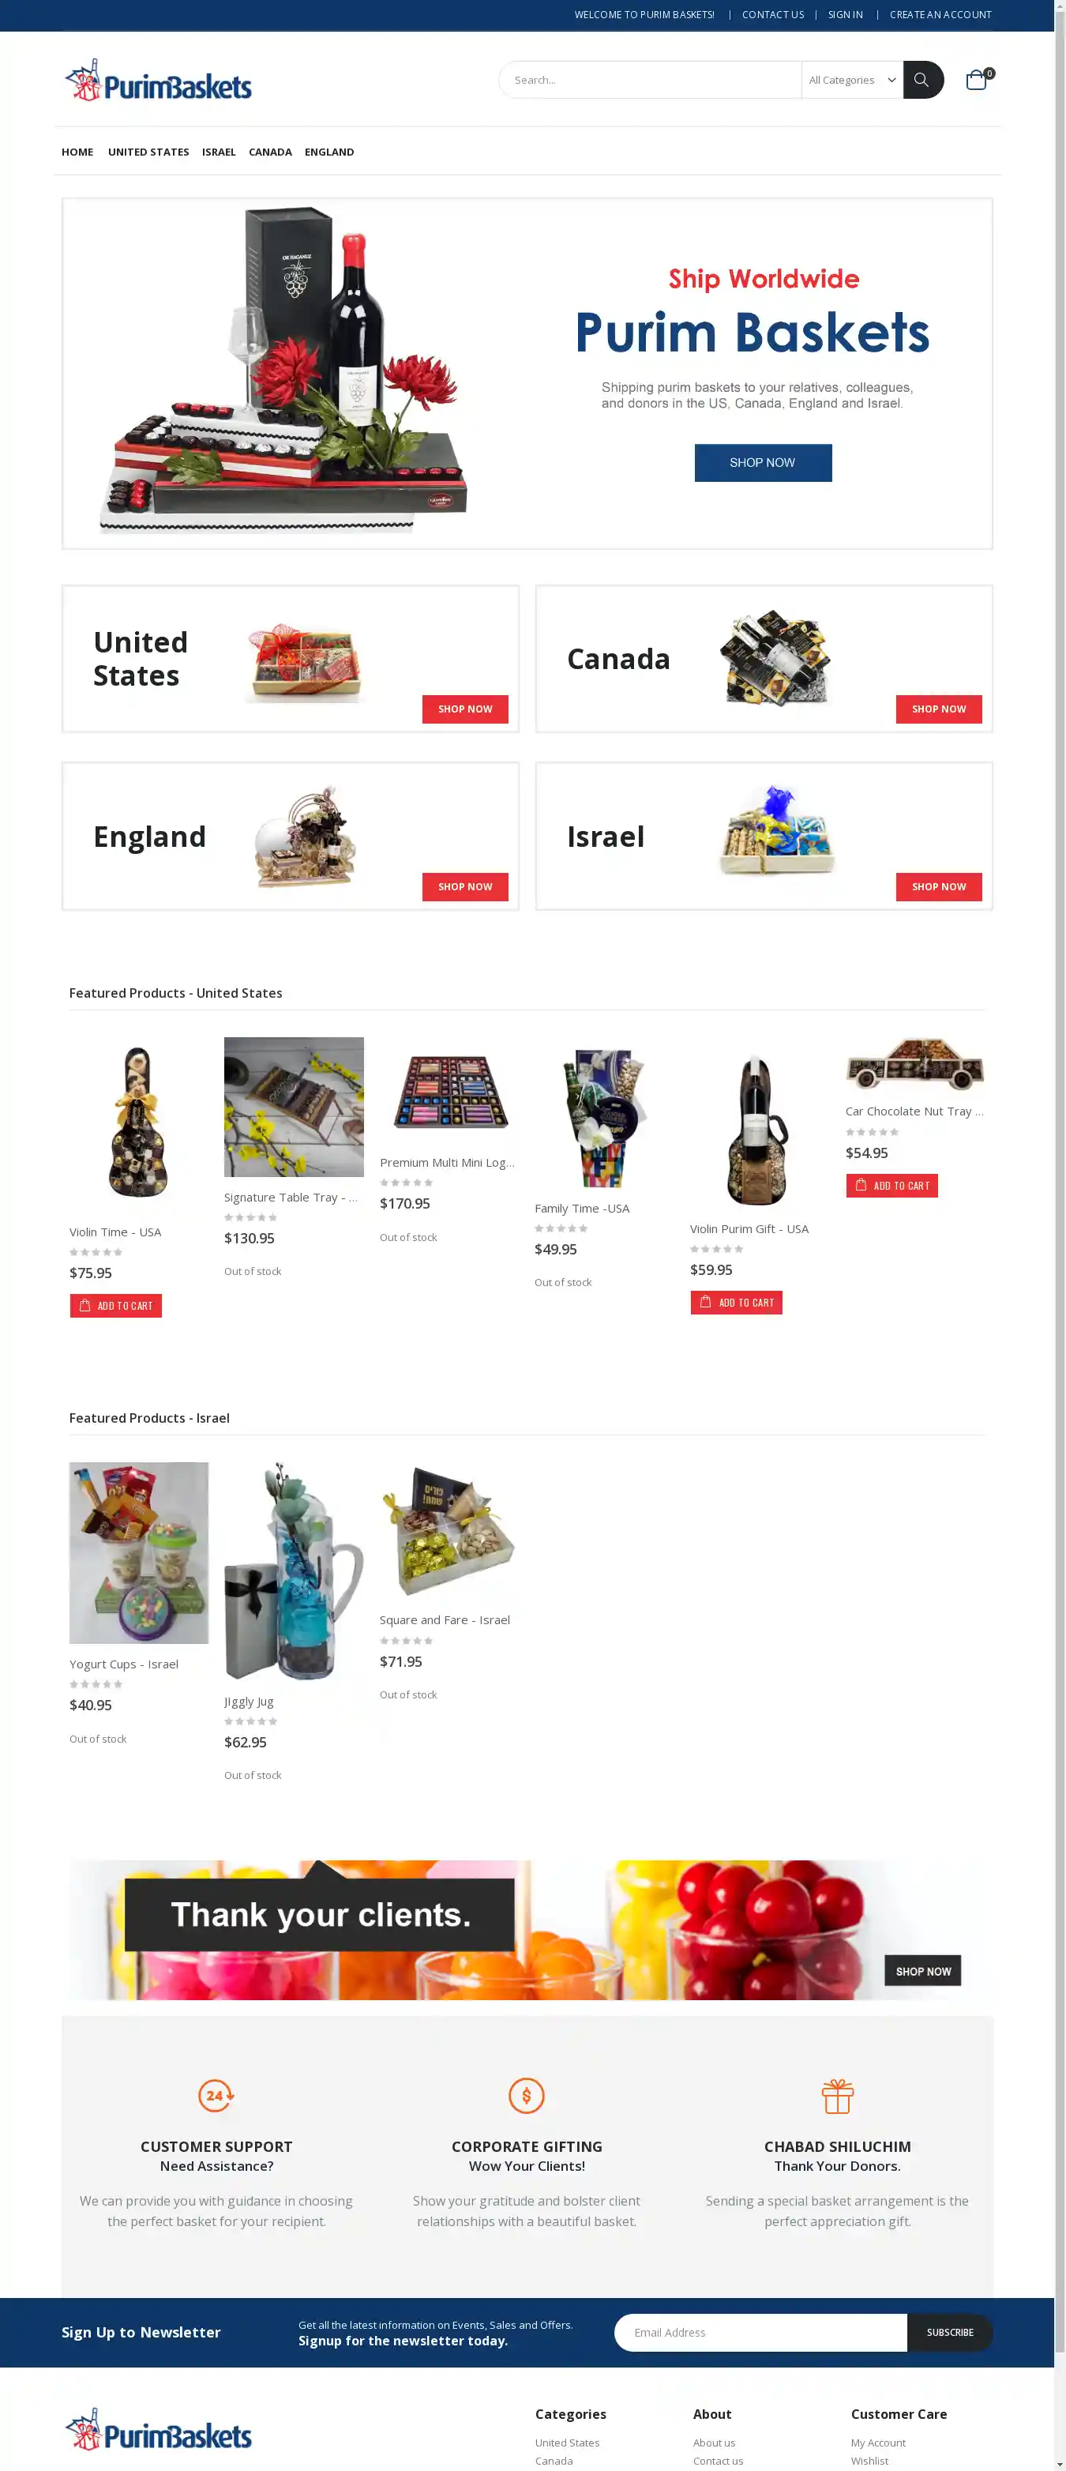
Task: Open the United States menu item
Action: tap(148, 152)
